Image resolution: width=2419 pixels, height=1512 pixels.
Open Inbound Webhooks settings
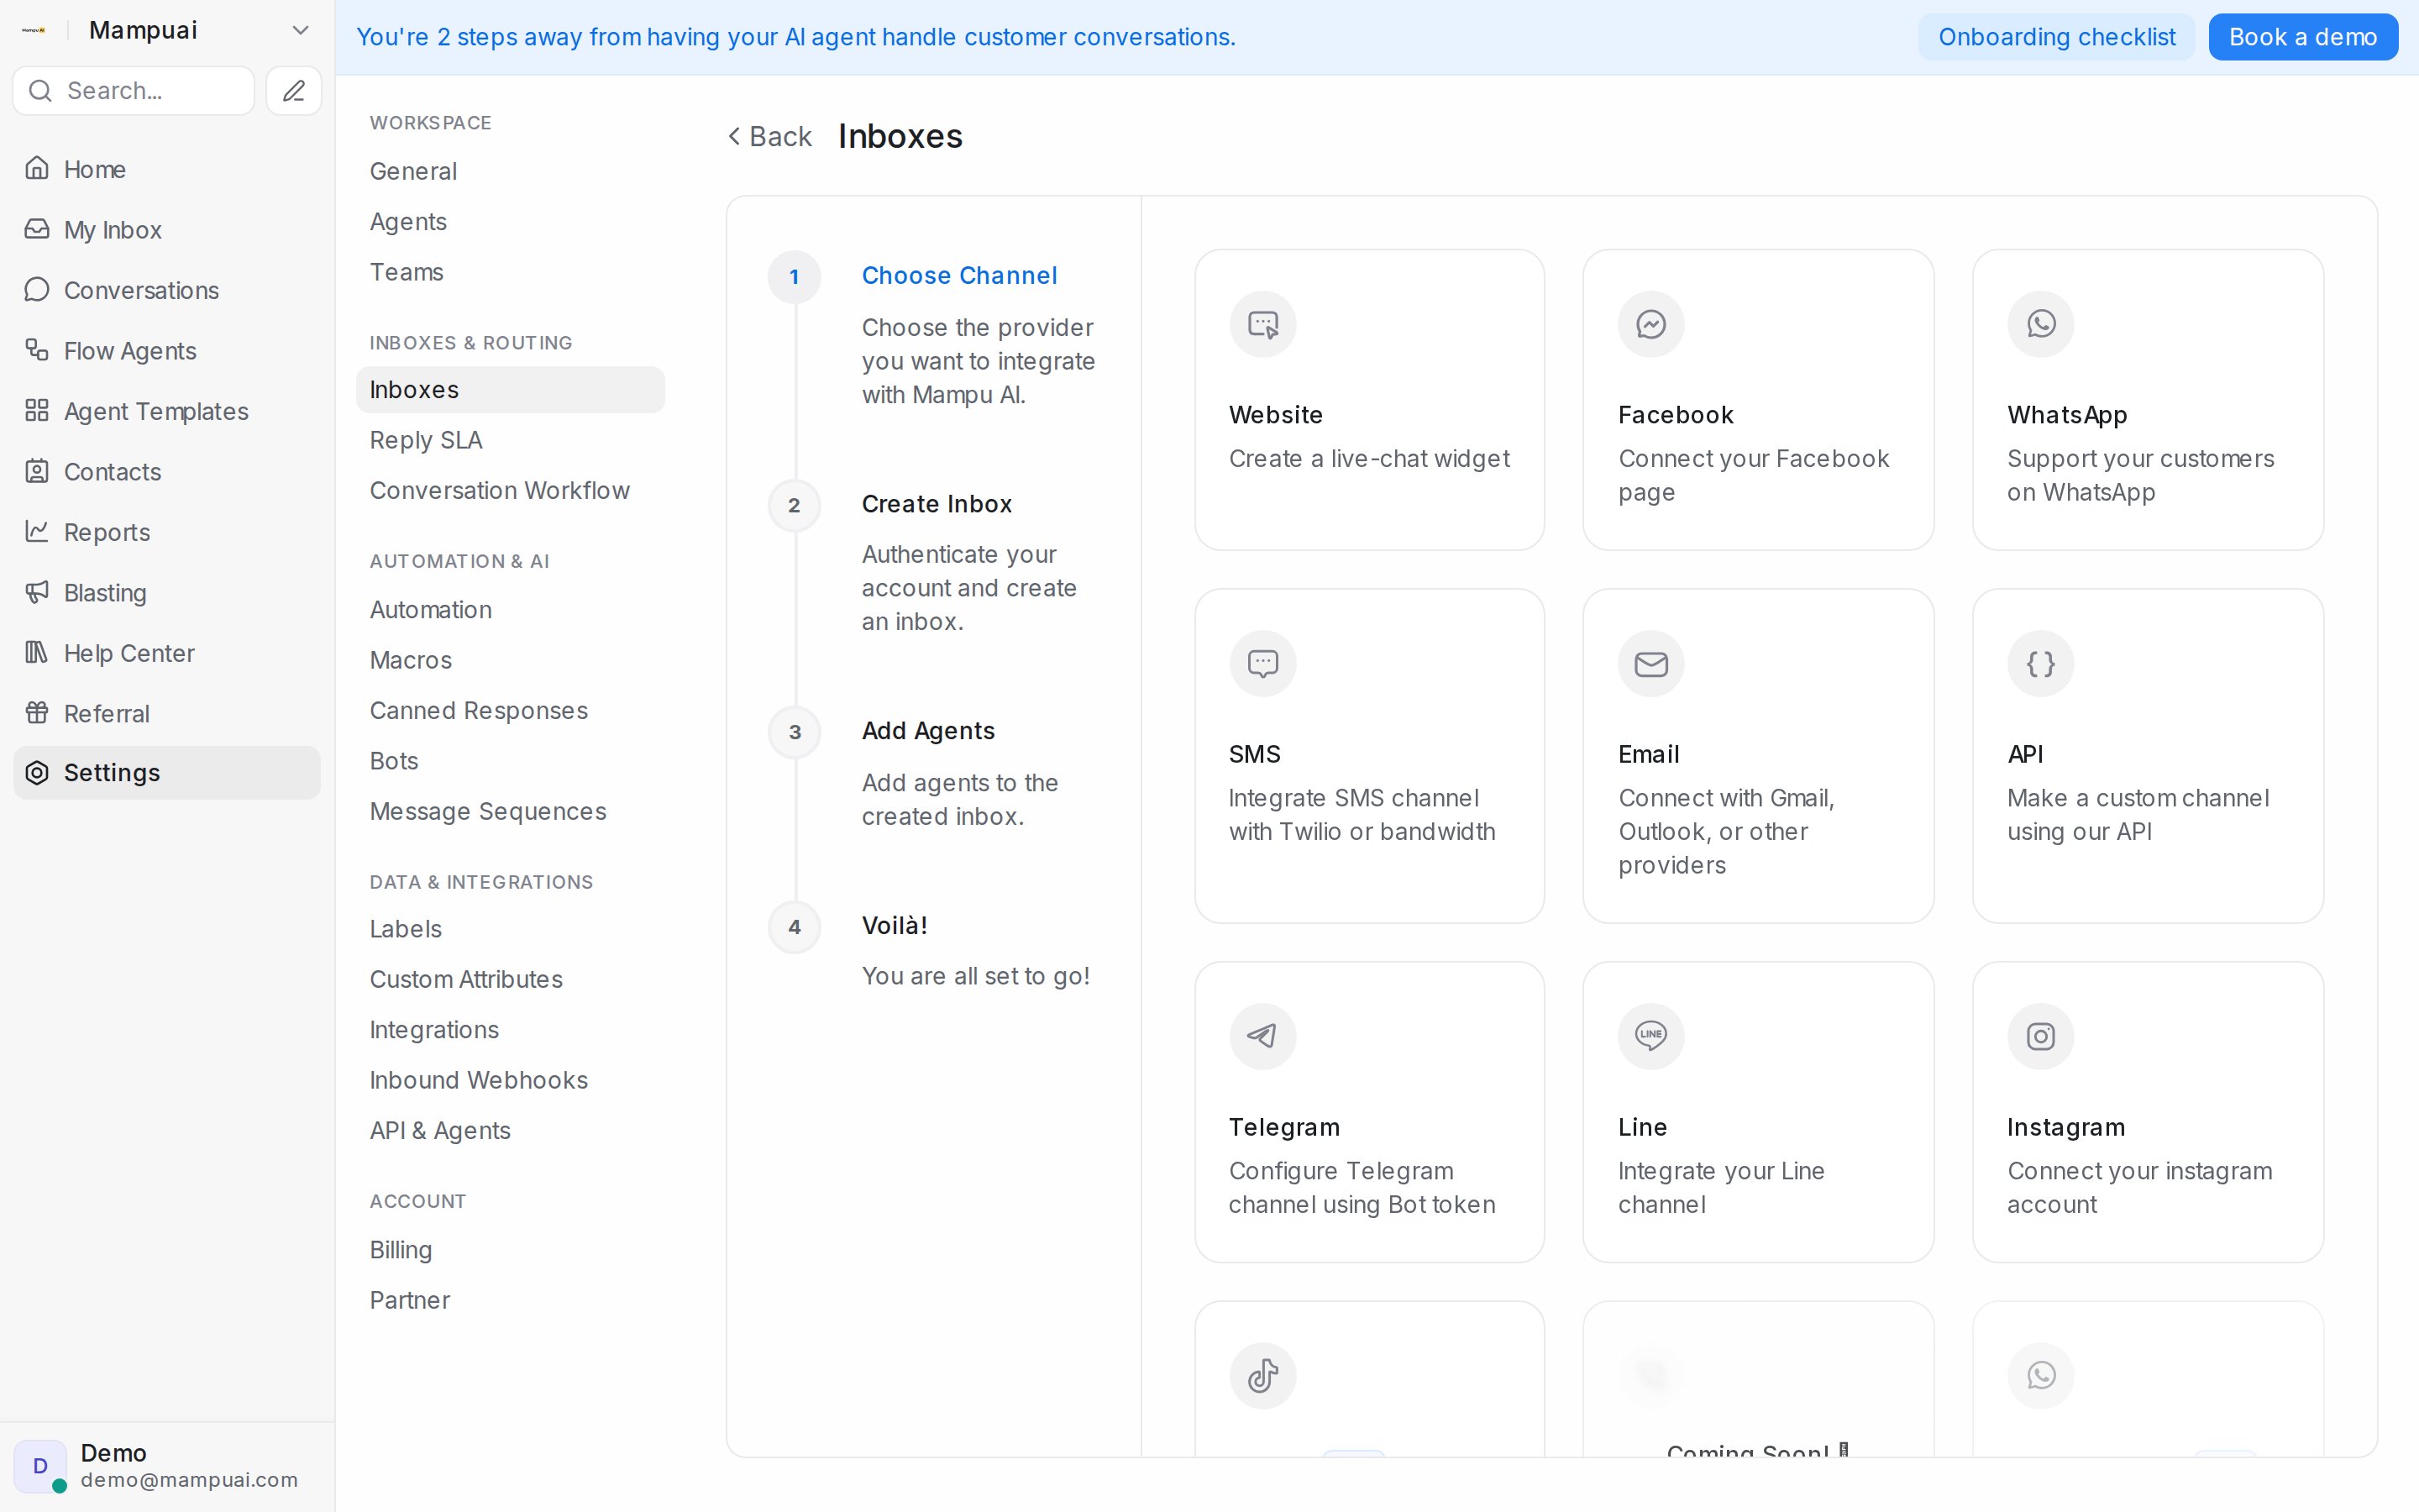(x=479, y=1081)
